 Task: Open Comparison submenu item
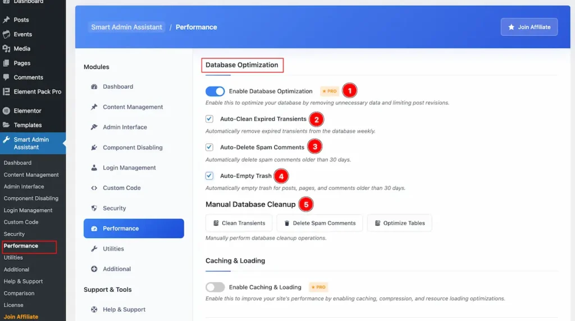19,294
